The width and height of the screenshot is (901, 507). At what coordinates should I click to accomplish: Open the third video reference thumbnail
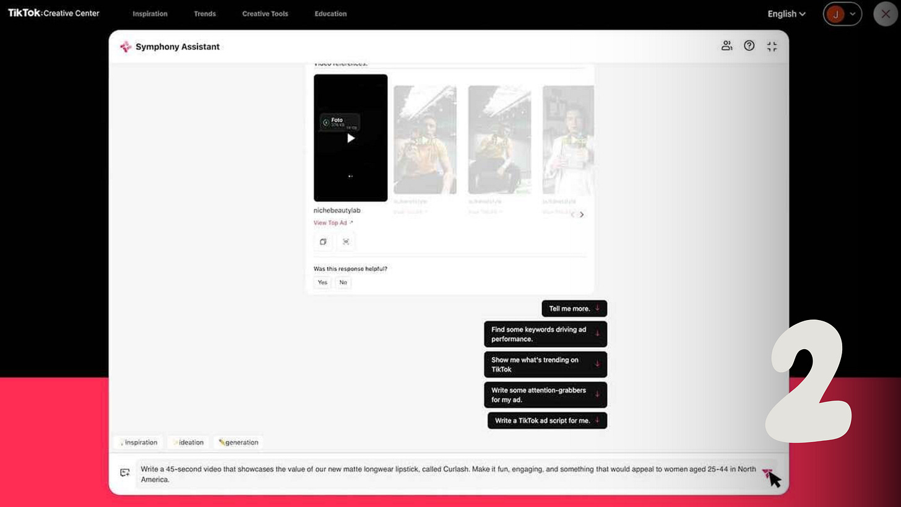(499, 140)
